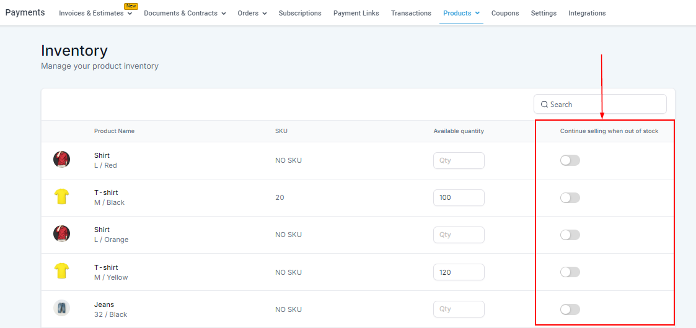Open the Integrations tab
696x328 pixels.
coord(587,13)
